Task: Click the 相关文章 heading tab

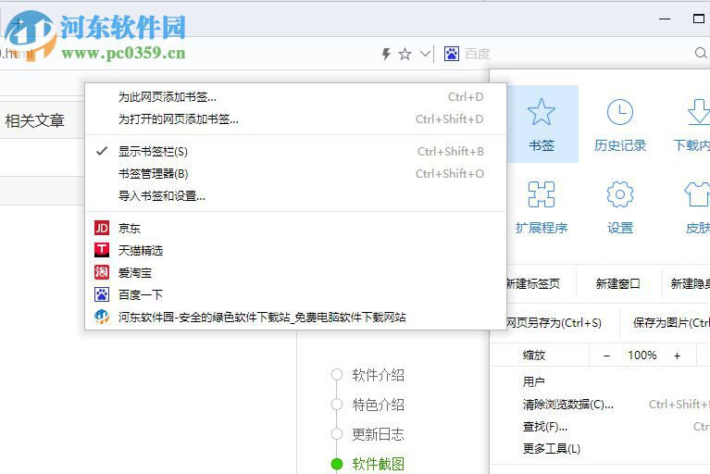Action: click(35, 120)
